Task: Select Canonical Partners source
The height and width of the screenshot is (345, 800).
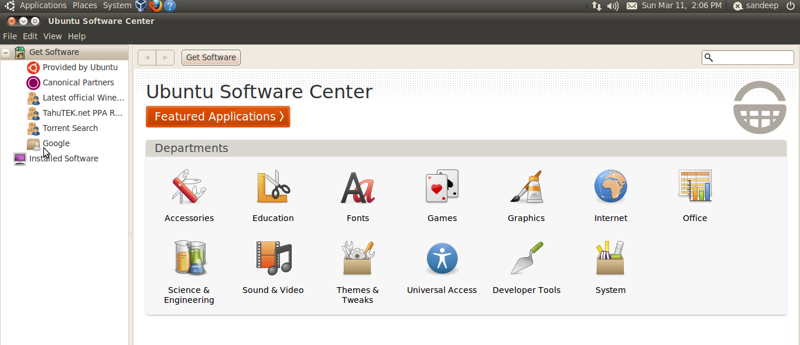Action: [x=78, y=82]
